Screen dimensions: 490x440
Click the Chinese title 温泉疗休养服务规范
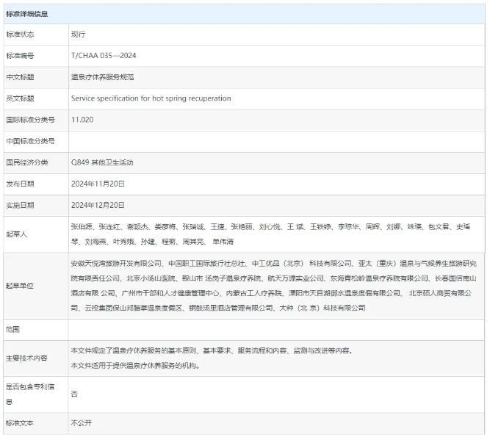point(102,77)
